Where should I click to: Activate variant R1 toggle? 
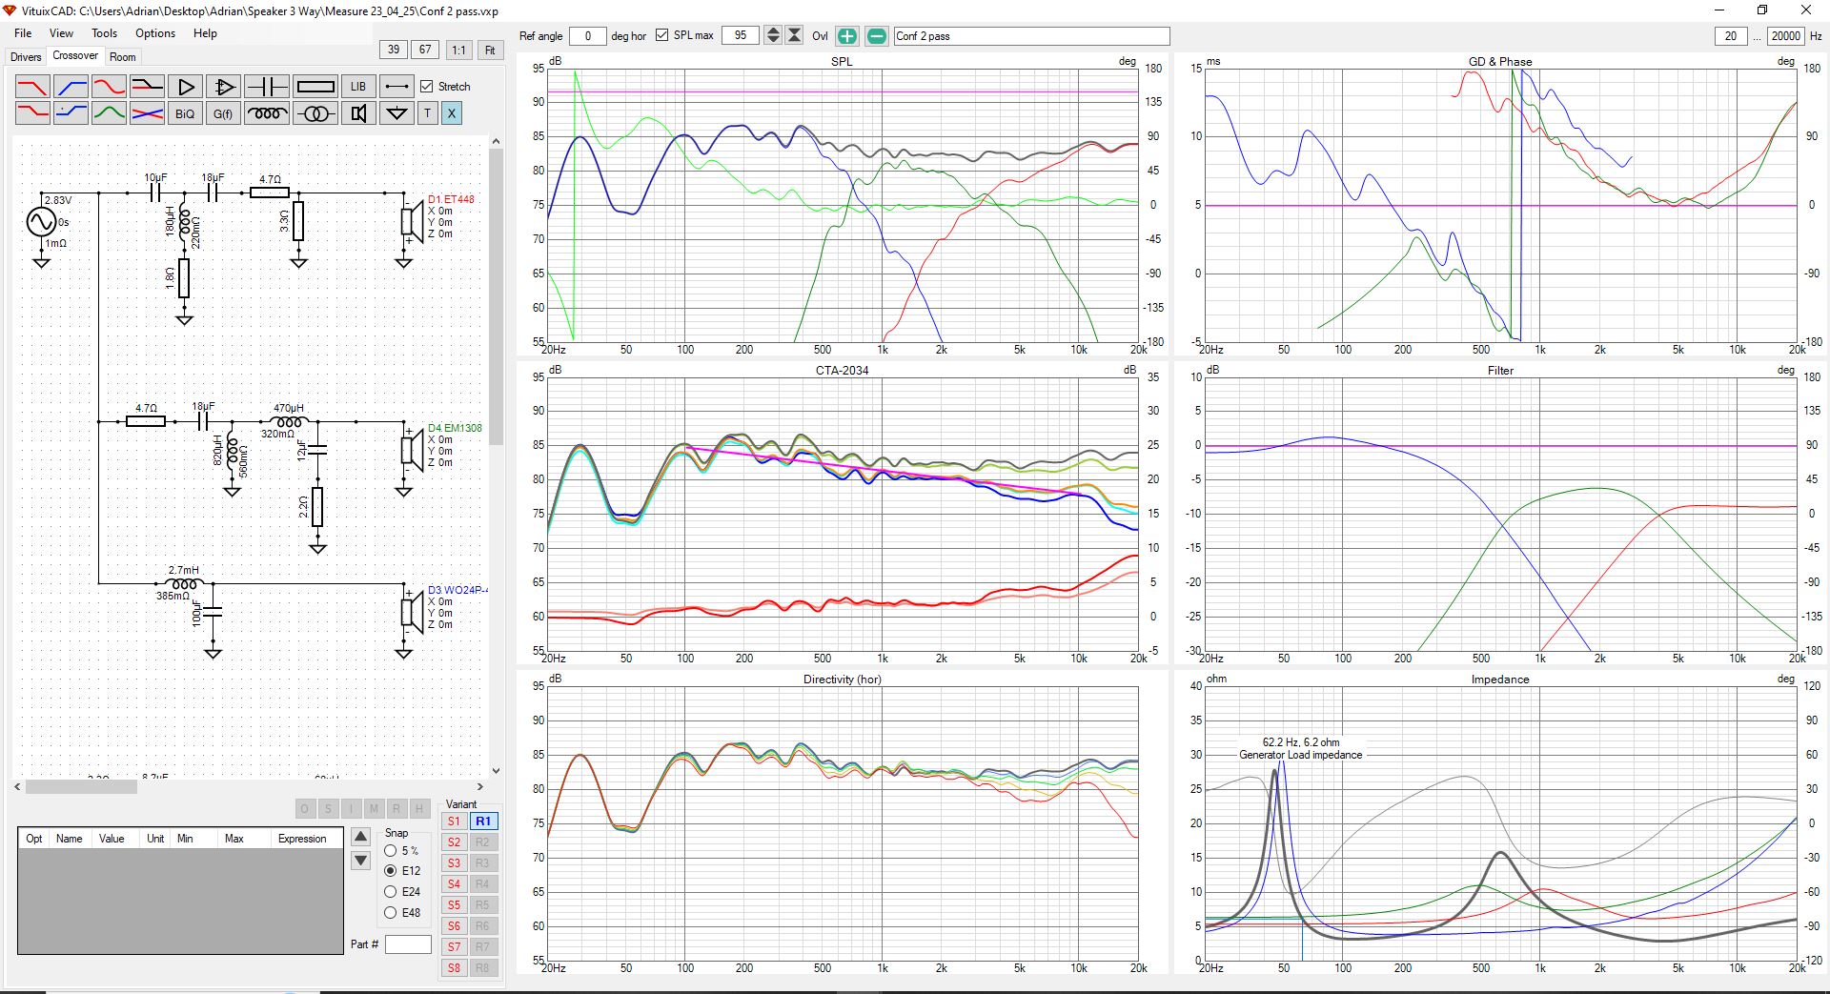point(483,822)
